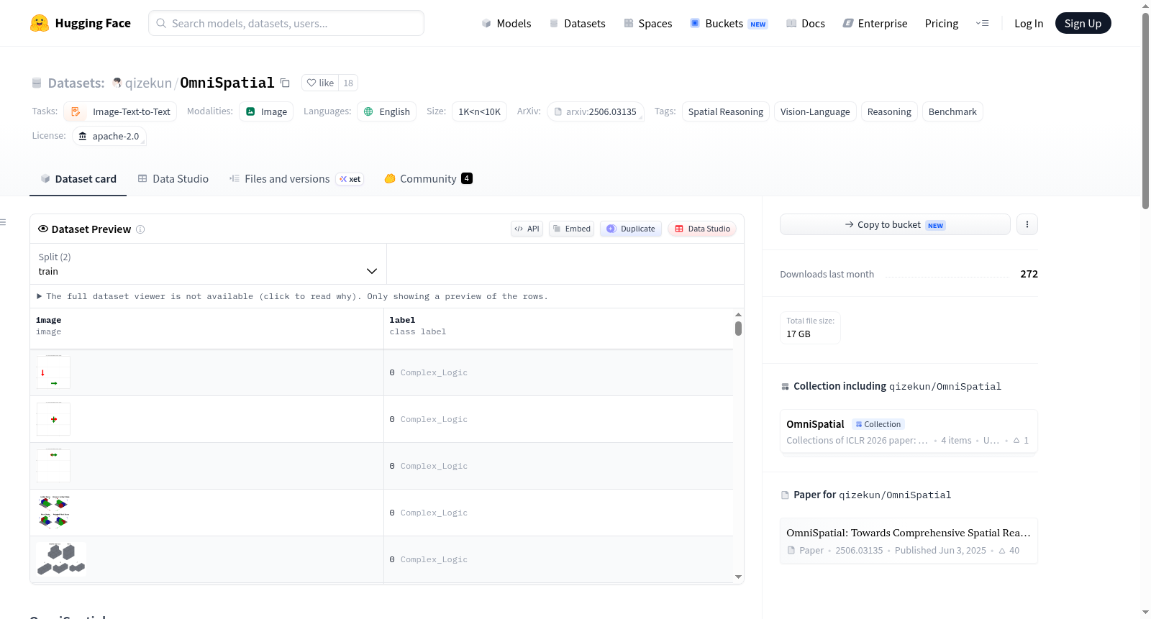Click the Datasets breadcrumb label

coord(76,83)
